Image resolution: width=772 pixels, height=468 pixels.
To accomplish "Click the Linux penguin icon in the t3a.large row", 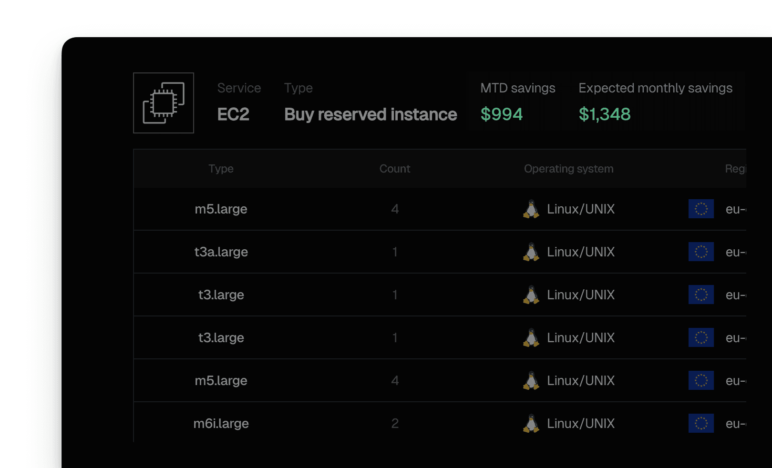I will point(531,252).
